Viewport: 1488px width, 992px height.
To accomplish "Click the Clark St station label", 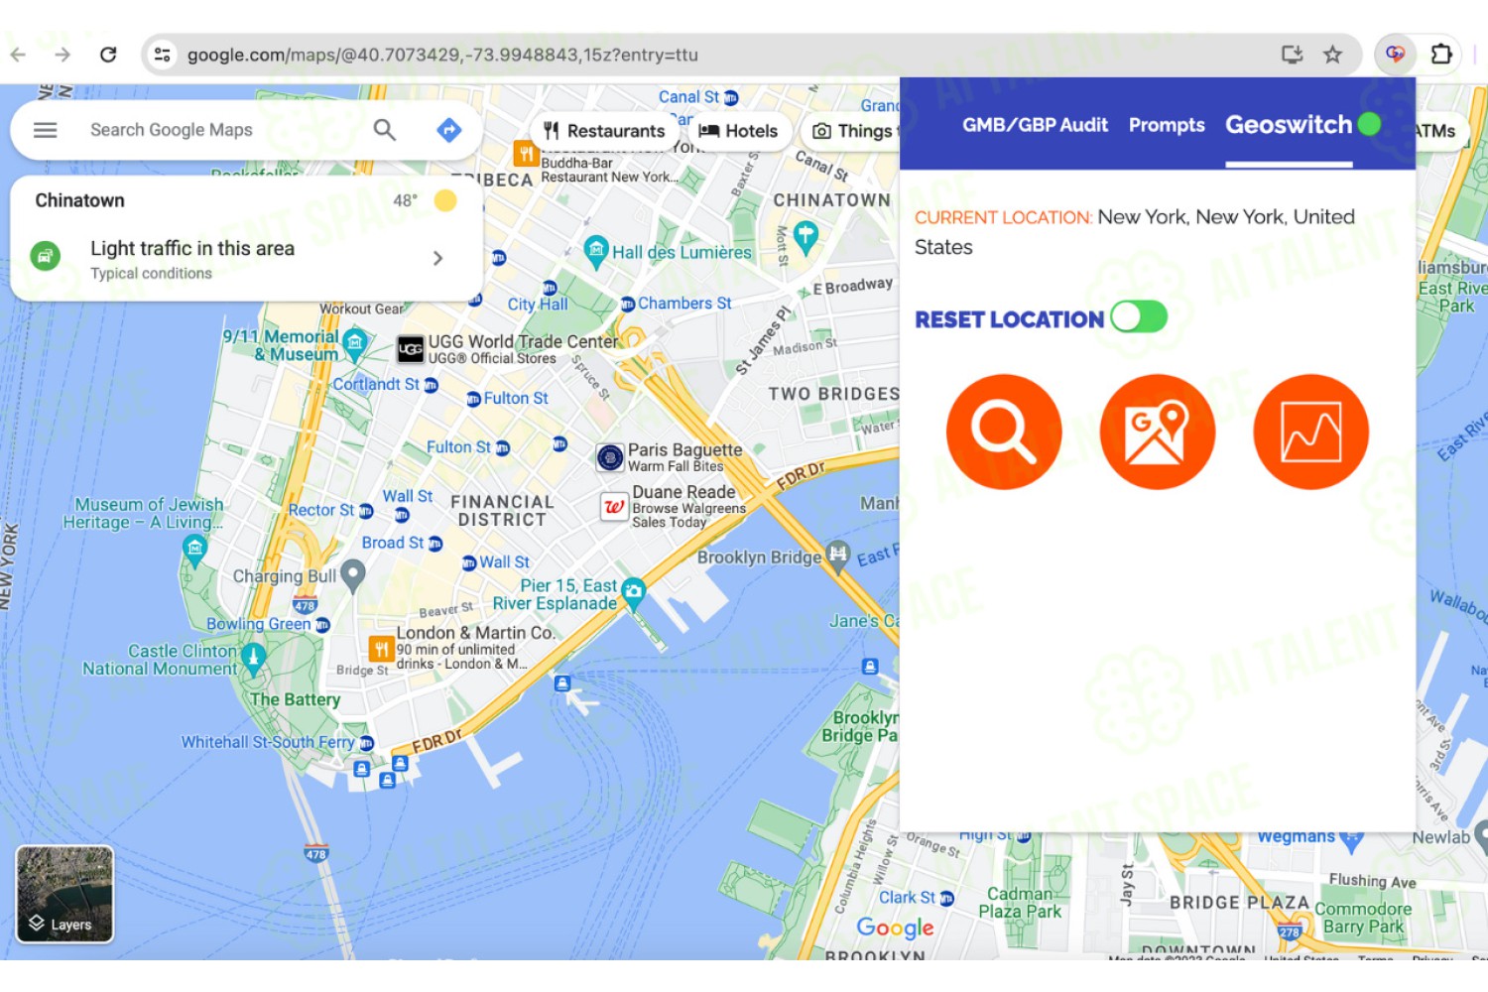I will pyautogui.click(x=907, y=898).
